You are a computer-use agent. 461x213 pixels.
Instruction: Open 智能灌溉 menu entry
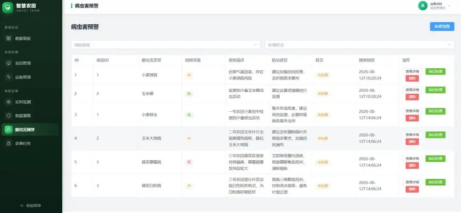point(30,115)
